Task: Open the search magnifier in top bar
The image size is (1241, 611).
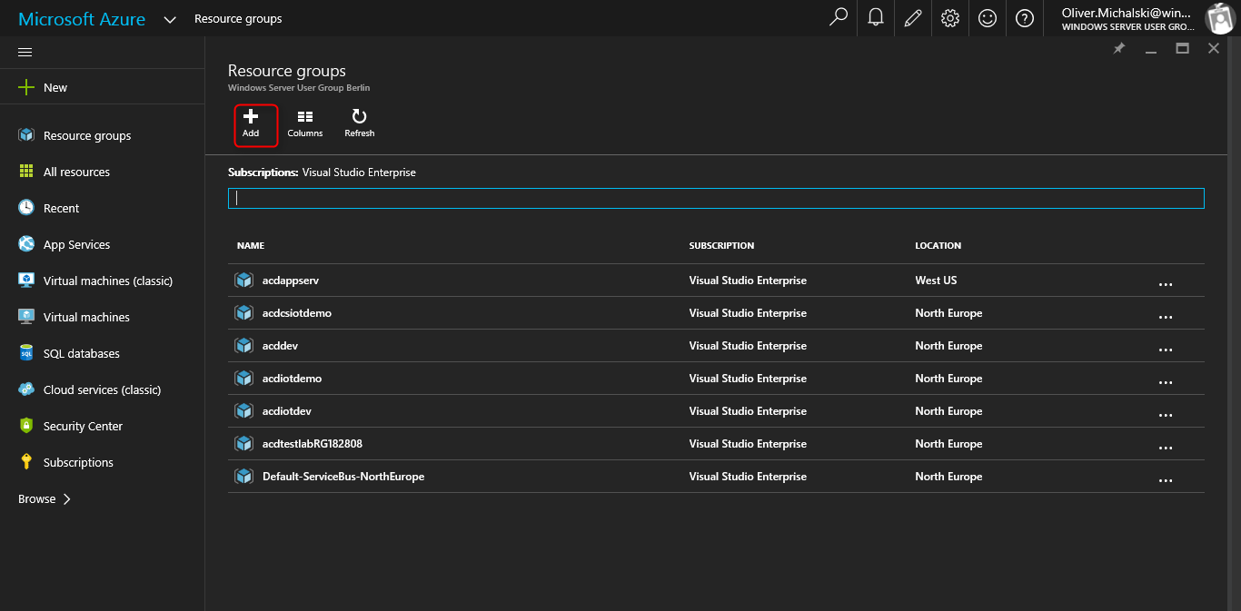Action: (x=839, y=18)
